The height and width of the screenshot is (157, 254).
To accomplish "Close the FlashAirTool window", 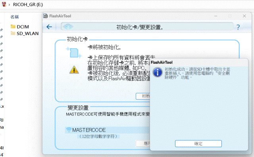I will tap(244, 16).
